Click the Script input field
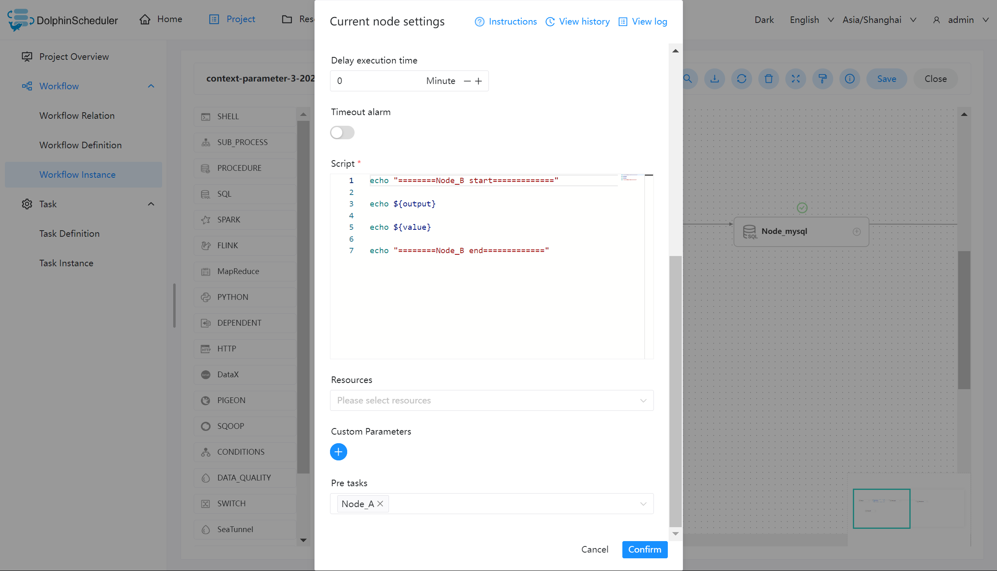This screenshot has width=997, height=571. (491, 267)
